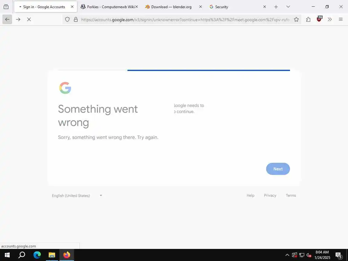Viewport: 348px width, 261px height.
Task: Open Firefox hamburger application menu
Action: click(341, 20)
